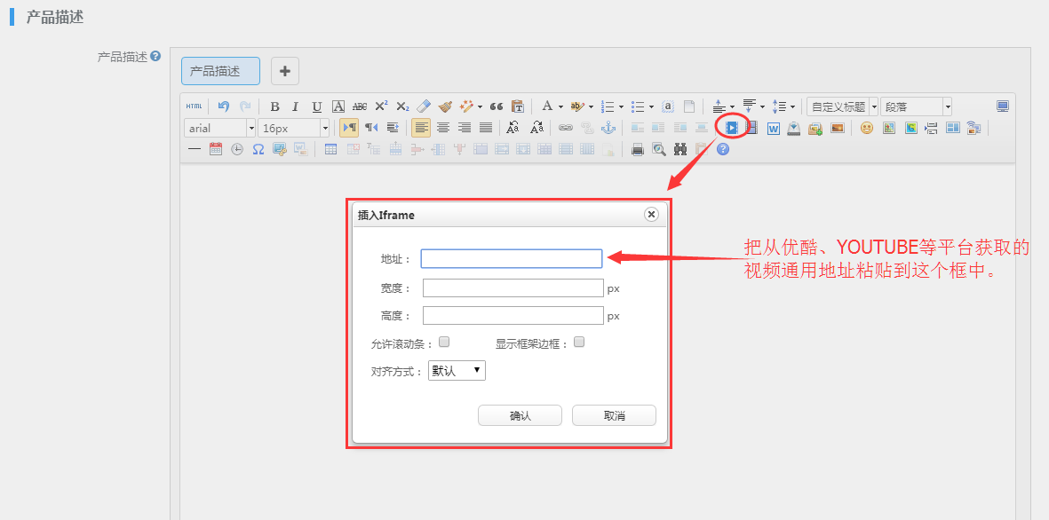Toggle Underline formatting
The width and height of the screenshot is (1049, 520).
click(x=316, y=106)
